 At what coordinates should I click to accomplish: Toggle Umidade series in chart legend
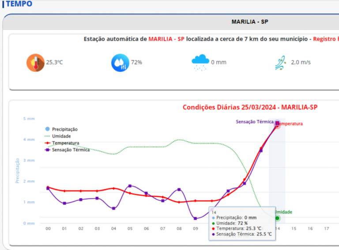click(58, 136)
